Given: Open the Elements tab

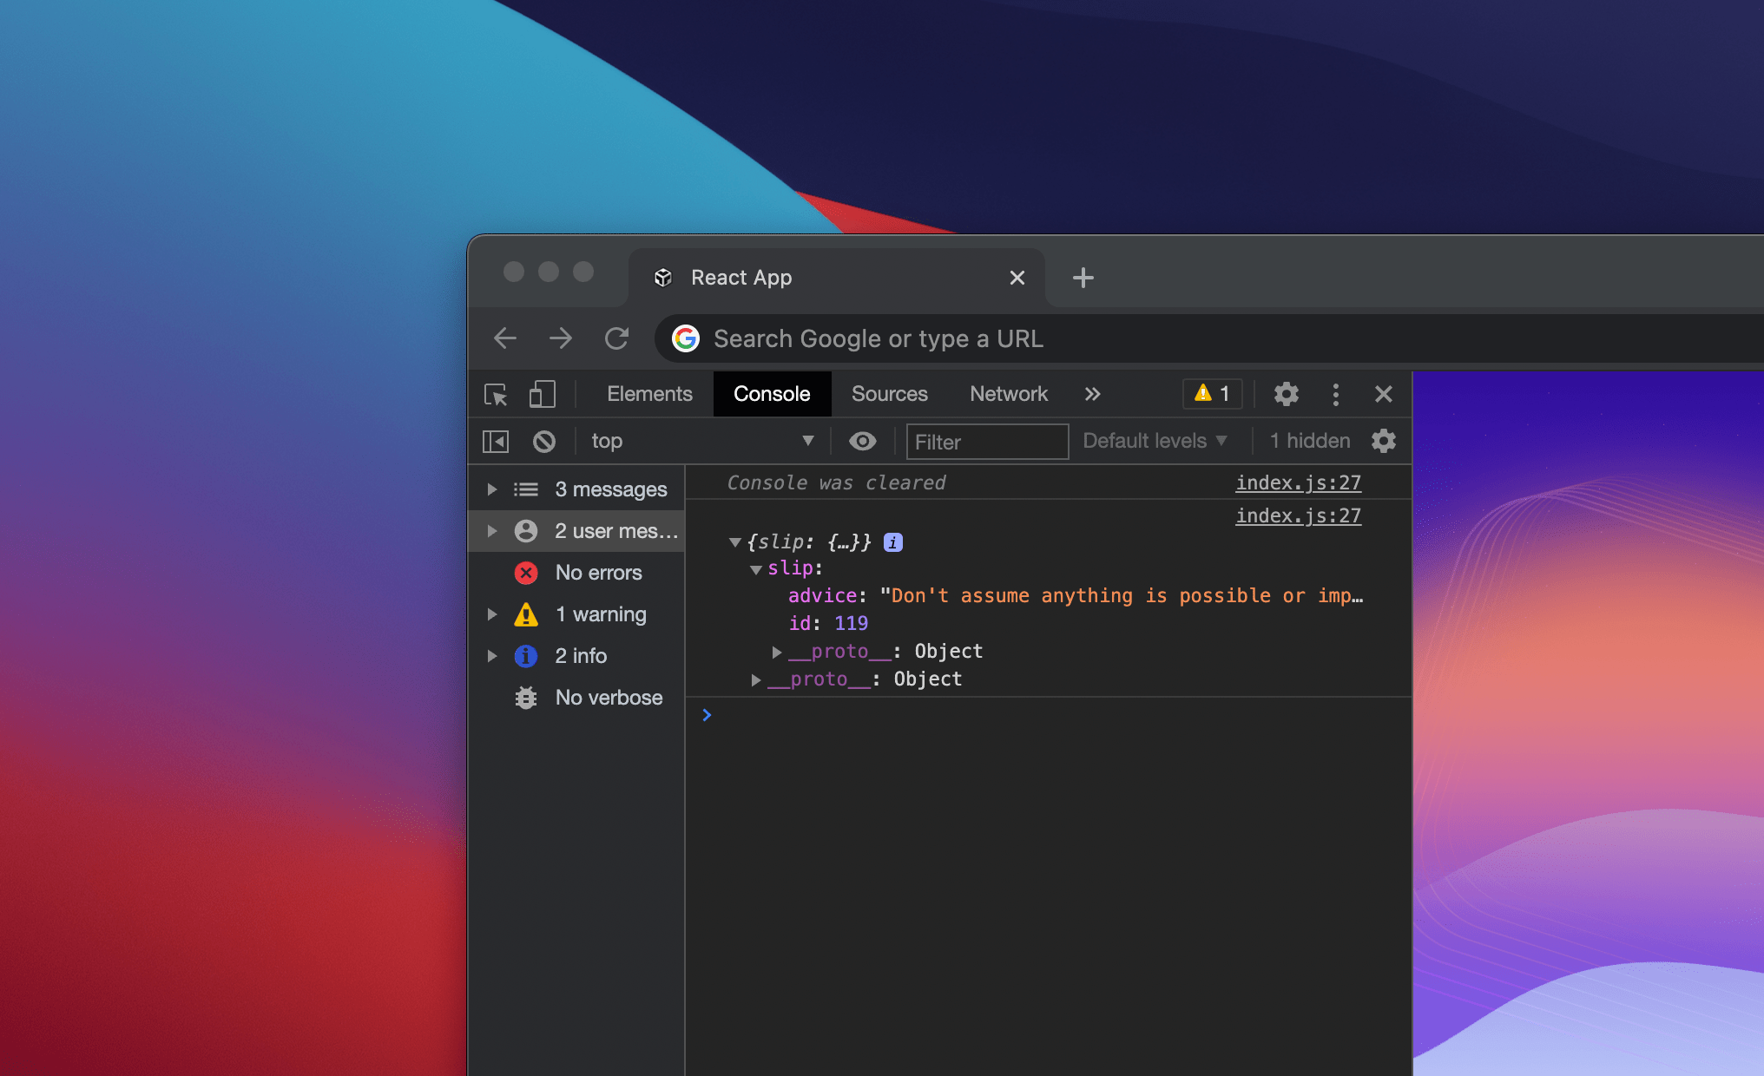Looking at the screenshot, I should coord(649,394).
